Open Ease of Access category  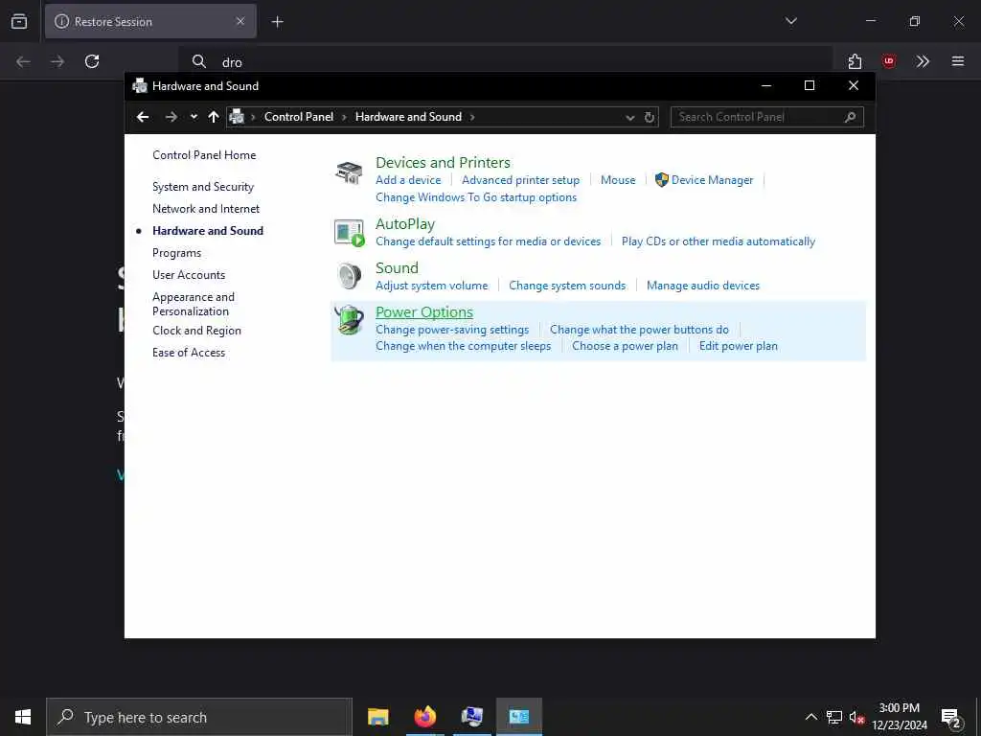[x=189, y=353]
